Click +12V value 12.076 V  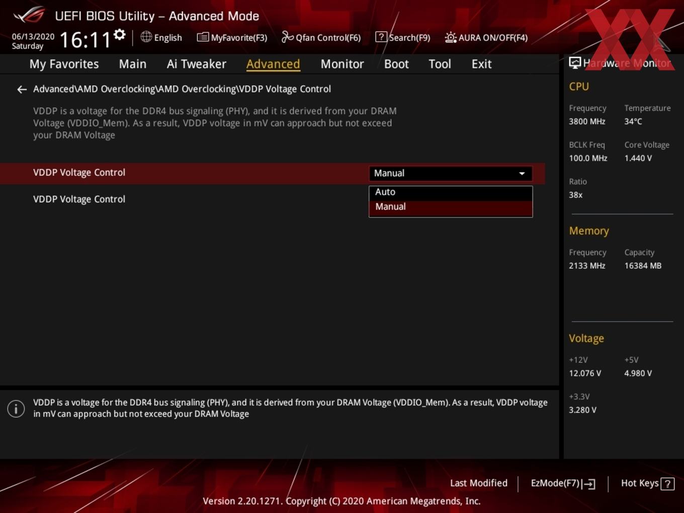pyautogui.click(x=585, y=374)
